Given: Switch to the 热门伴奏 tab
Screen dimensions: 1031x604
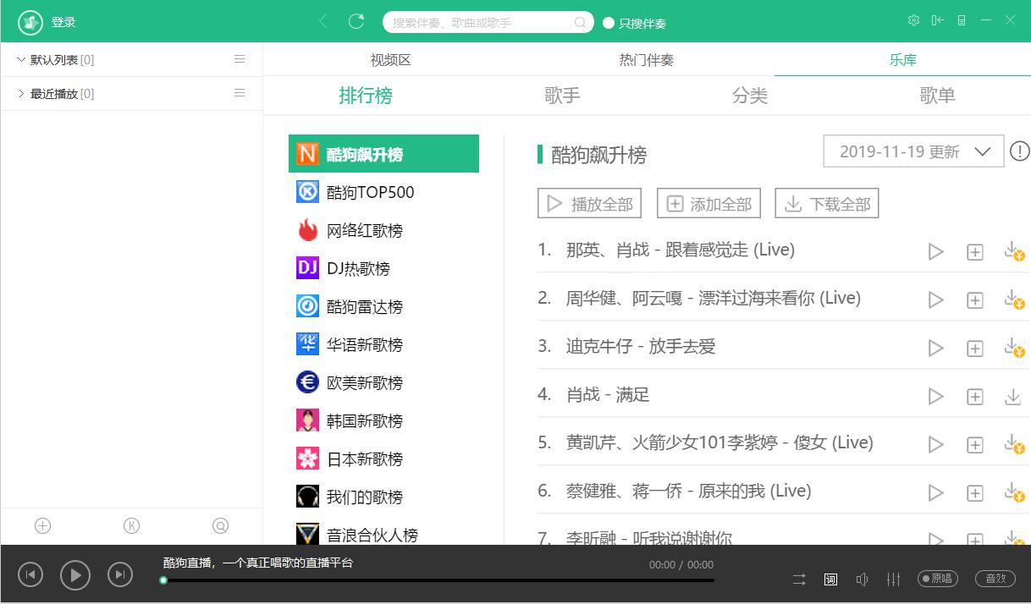Looking at the screenshot, I should coord(646,60).
